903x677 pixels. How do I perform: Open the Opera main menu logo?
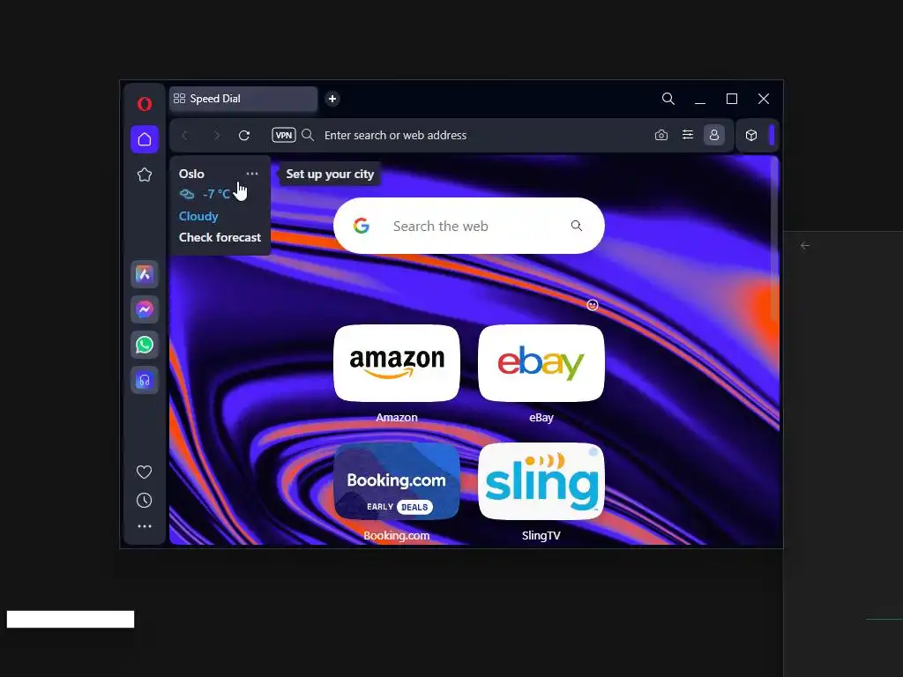pos(145,104)
